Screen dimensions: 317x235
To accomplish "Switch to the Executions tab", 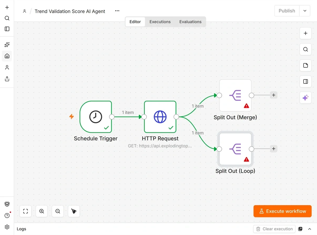I will coord(160,22).
